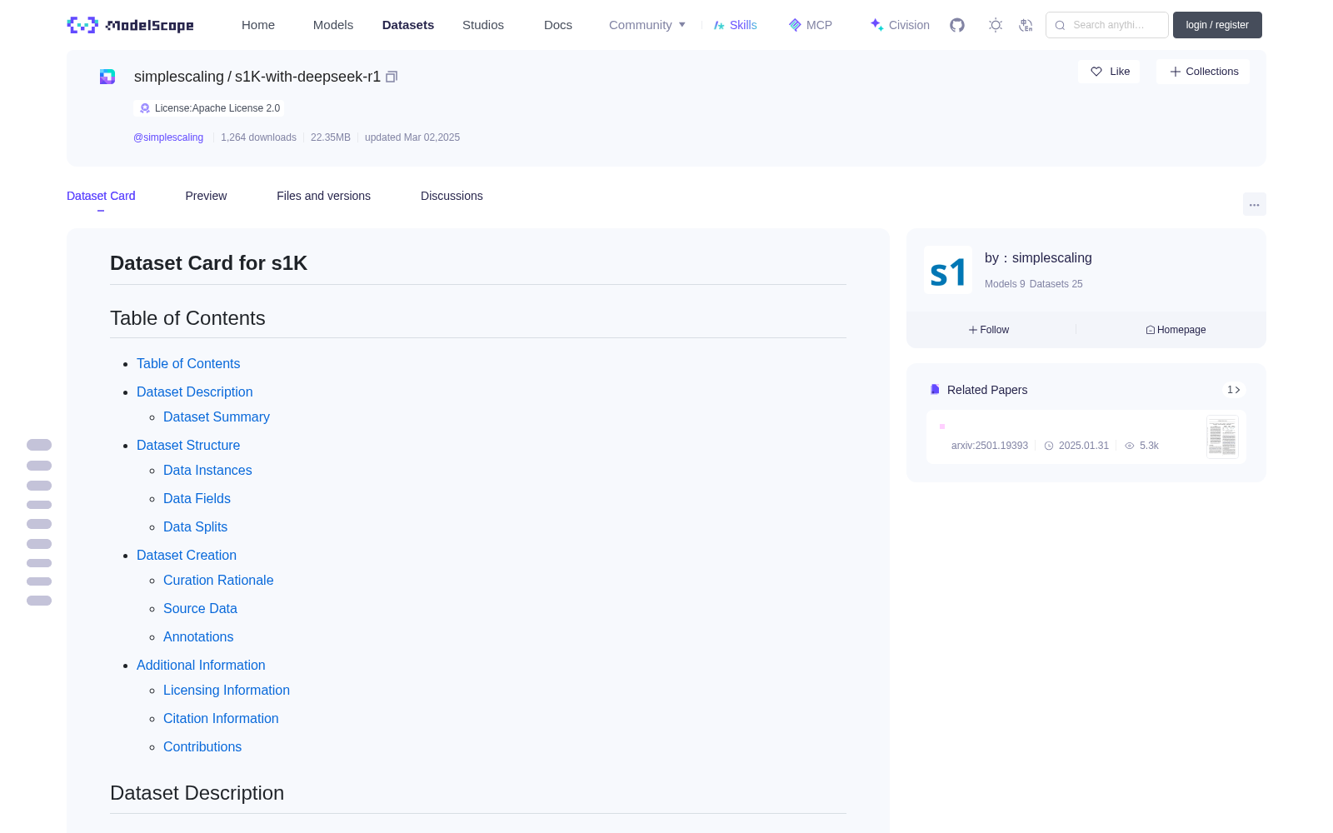Switch to the Discussions tab
This screenshot has height=833, width=1333.
452,196
